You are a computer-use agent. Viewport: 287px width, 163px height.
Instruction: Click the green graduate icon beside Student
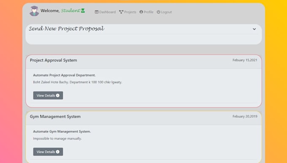83,11
